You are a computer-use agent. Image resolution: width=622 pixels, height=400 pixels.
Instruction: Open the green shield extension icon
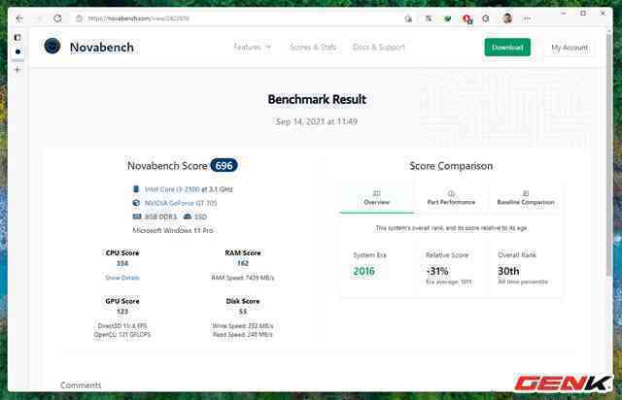(447, 18)
